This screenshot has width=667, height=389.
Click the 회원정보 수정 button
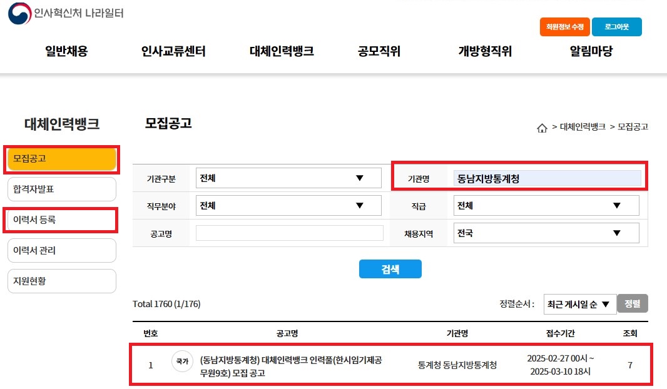(564, 28)
